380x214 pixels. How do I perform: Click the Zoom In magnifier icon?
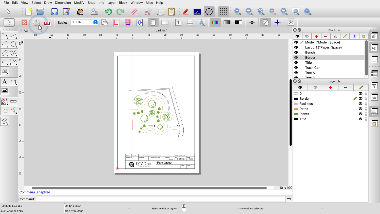[x=237, y=11]
